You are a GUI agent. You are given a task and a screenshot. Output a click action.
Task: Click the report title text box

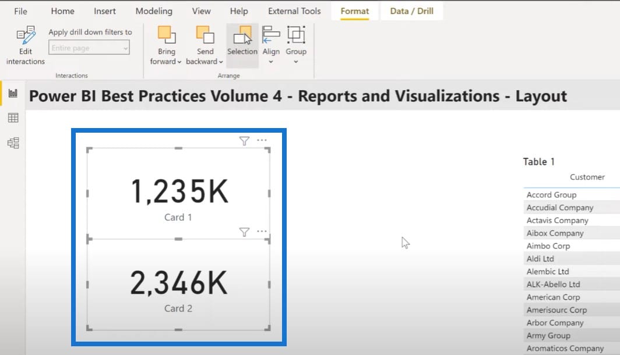pyautogui.click(x=298, y=96)
